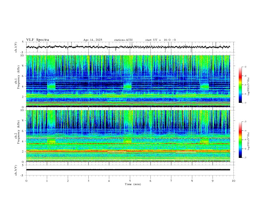This screenshot has height=203, width=263.
Task: Click the time axis tick label '5'
Action: pyautogui.click(x=130, y=181)
